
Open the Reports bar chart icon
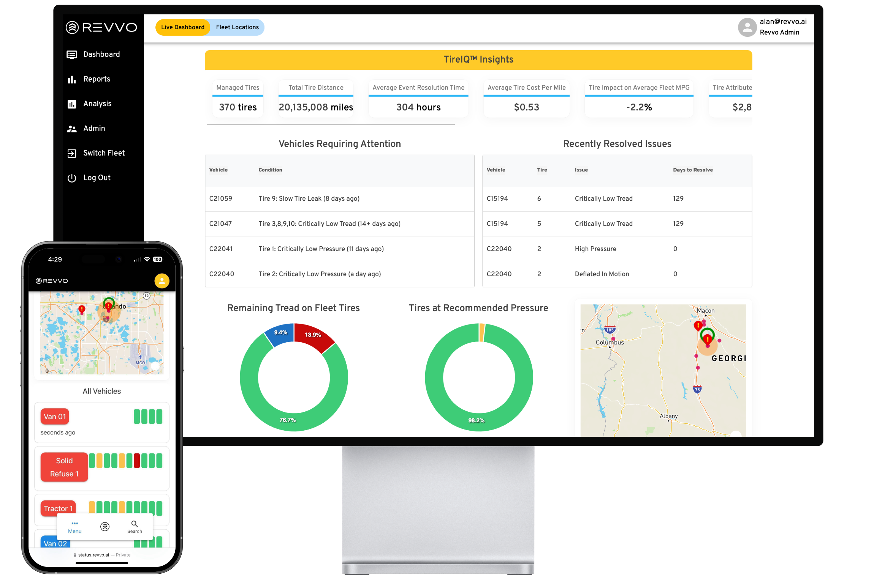72,79
